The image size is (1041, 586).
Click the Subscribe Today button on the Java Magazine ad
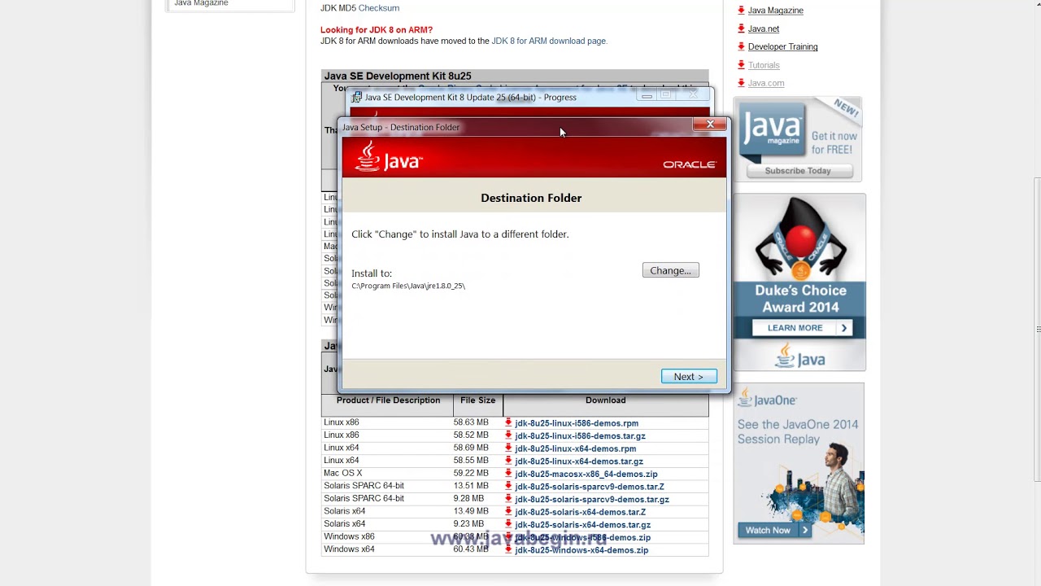[798, 171]
